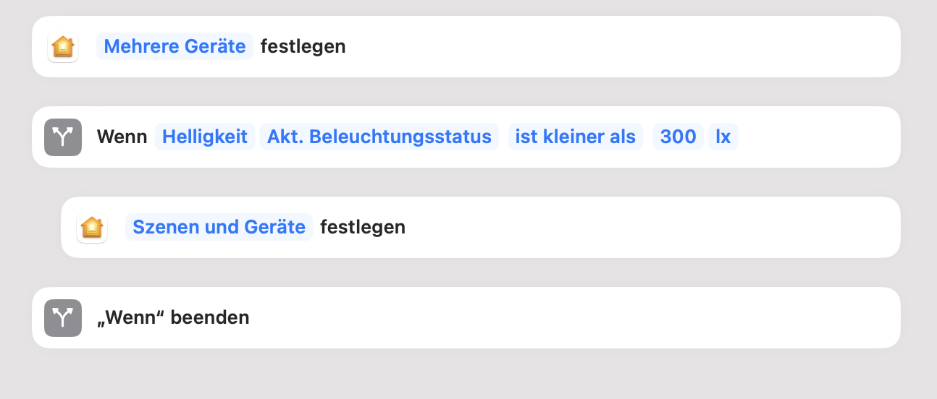The image size is (937, 399).
Task: Select the Mehrere Geräte action card background
Action: [x=615, y=47]
